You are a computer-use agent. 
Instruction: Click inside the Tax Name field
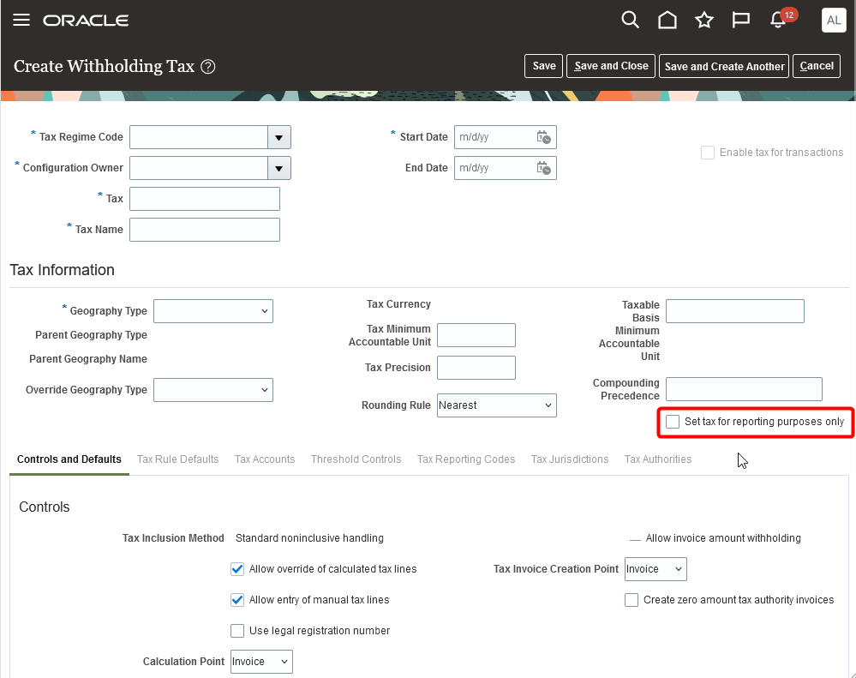point(204,230)
